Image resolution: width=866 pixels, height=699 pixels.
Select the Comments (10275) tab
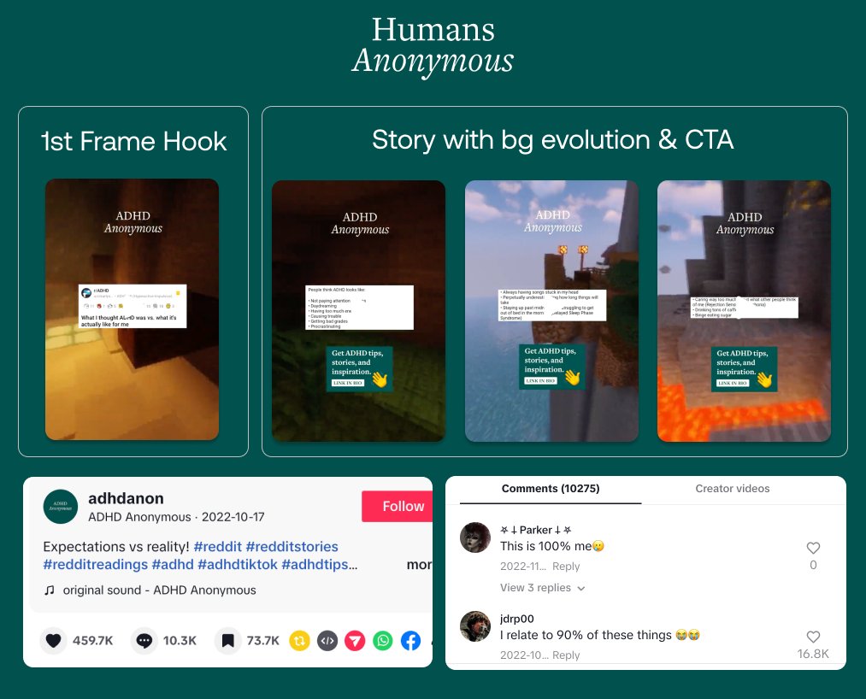pyautogui.click(x=550, y=489)
